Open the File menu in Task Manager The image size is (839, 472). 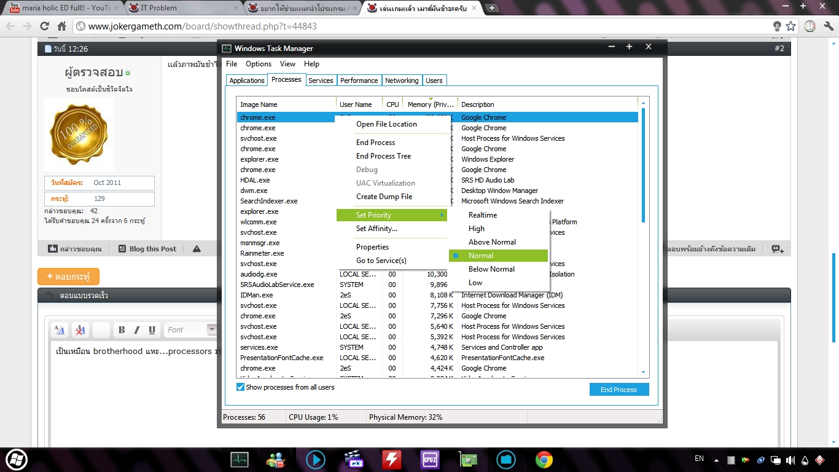[x=232, y=64]
